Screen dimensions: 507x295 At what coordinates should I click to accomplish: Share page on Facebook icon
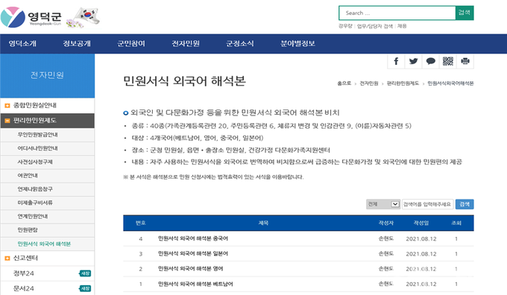(396, 61)
